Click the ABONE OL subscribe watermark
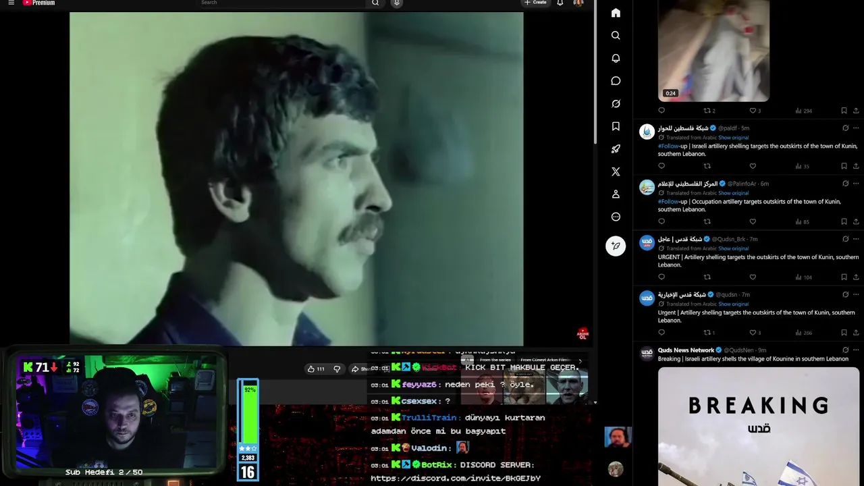Image resolution: width=864 pixels, height=486 pixels. [x=583, y=334]
